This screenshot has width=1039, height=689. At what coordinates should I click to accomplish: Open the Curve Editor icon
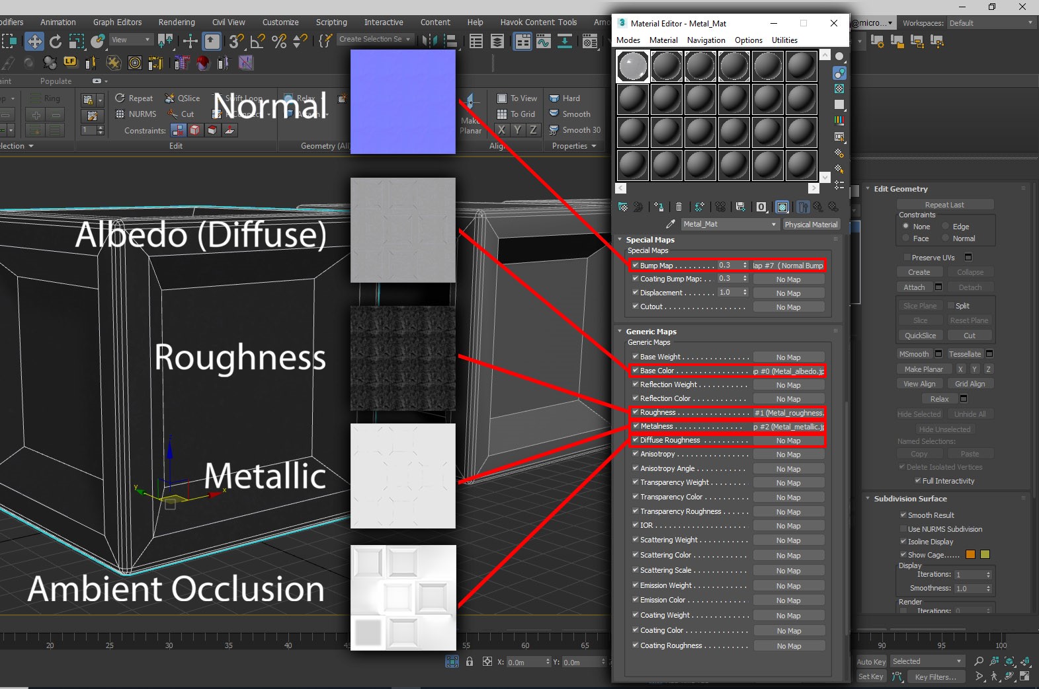pos(544,42)
